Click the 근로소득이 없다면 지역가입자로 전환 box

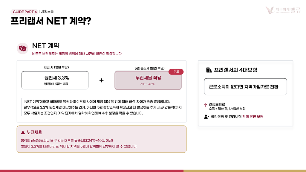point(245,87)
